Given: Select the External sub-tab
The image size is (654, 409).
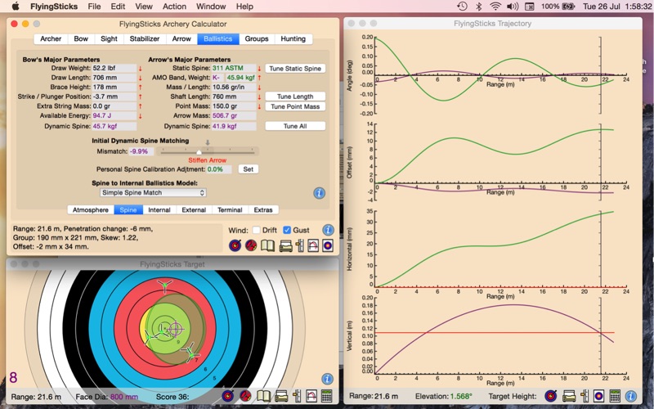Looking at the screenshot, I should click(194, 210).
